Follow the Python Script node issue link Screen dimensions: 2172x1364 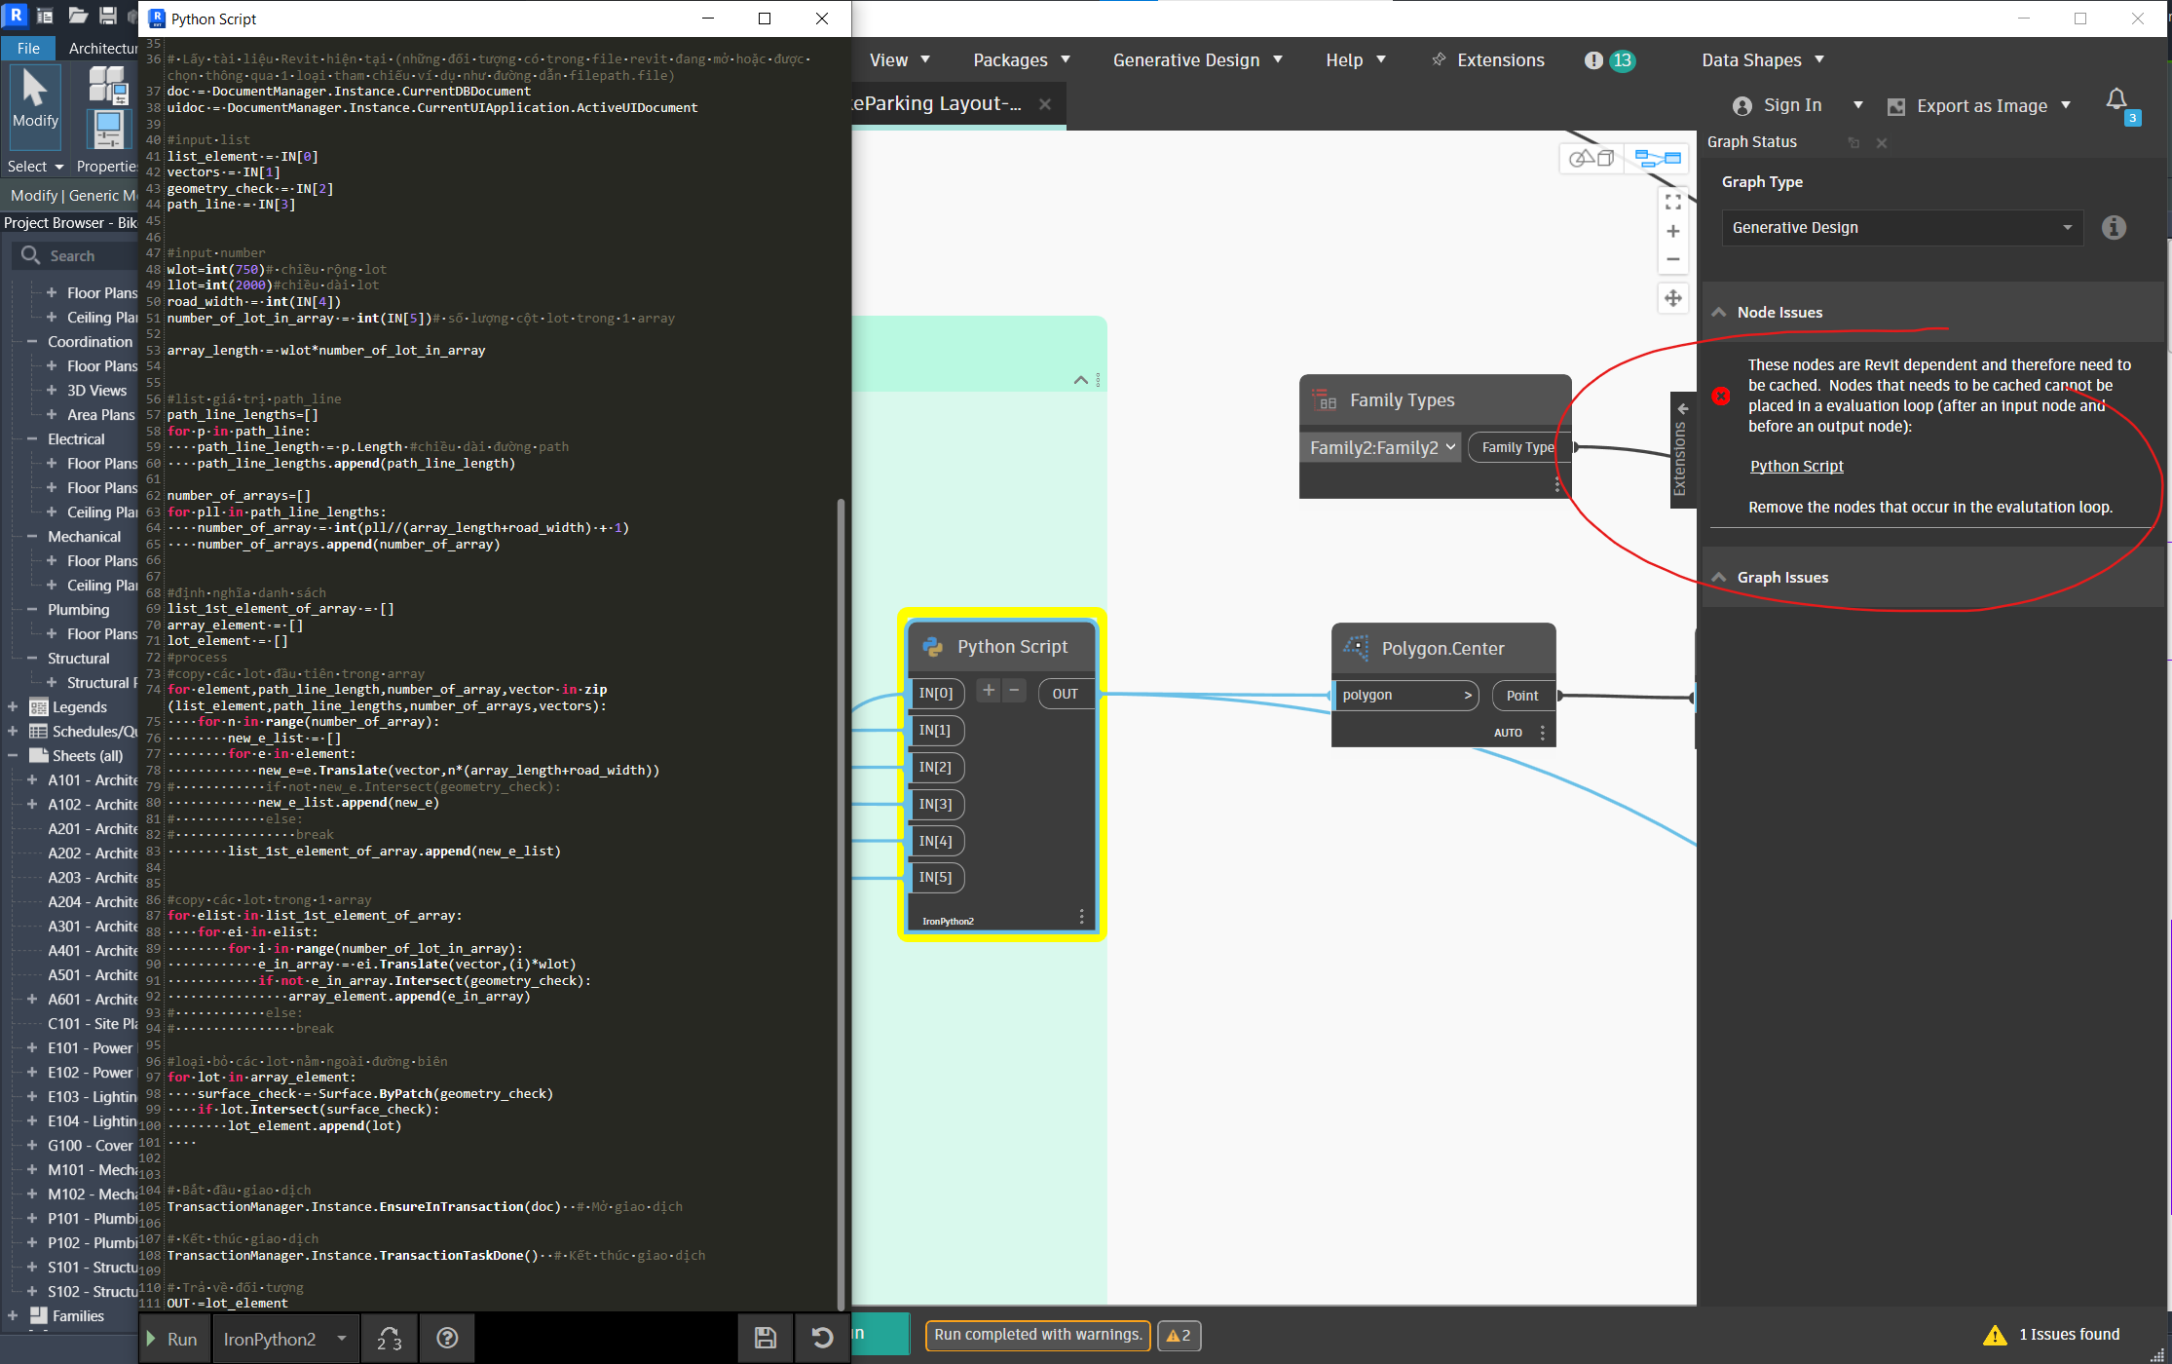(1796, 466)
